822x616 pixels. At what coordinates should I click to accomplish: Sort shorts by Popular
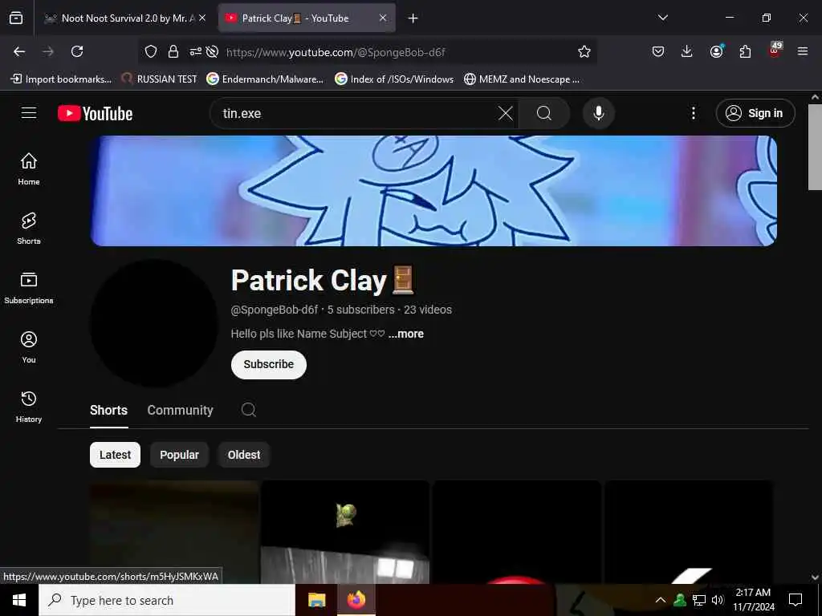point(179,455)
